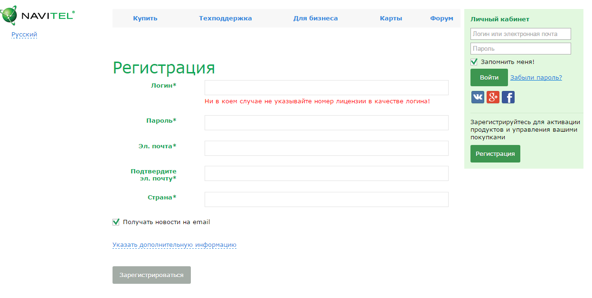This screenshot has height=298, width=592.
Task: Click the 'Забыли пароль?' link
Action: (x=536, y=78)
